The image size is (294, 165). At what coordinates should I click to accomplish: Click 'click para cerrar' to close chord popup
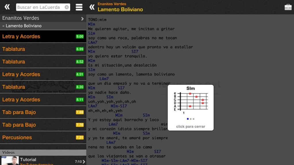[x=191, y=126]
